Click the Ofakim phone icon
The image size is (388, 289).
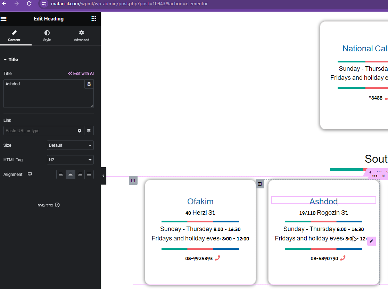point(217,258)
